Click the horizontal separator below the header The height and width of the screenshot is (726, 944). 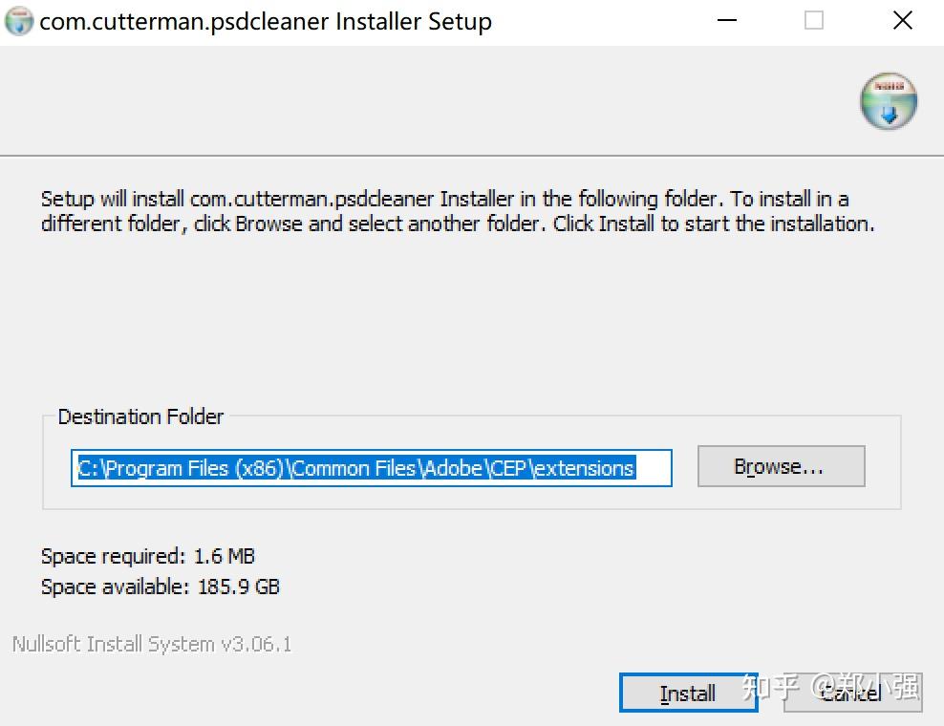pyautogui.click(x=472, y=156)
